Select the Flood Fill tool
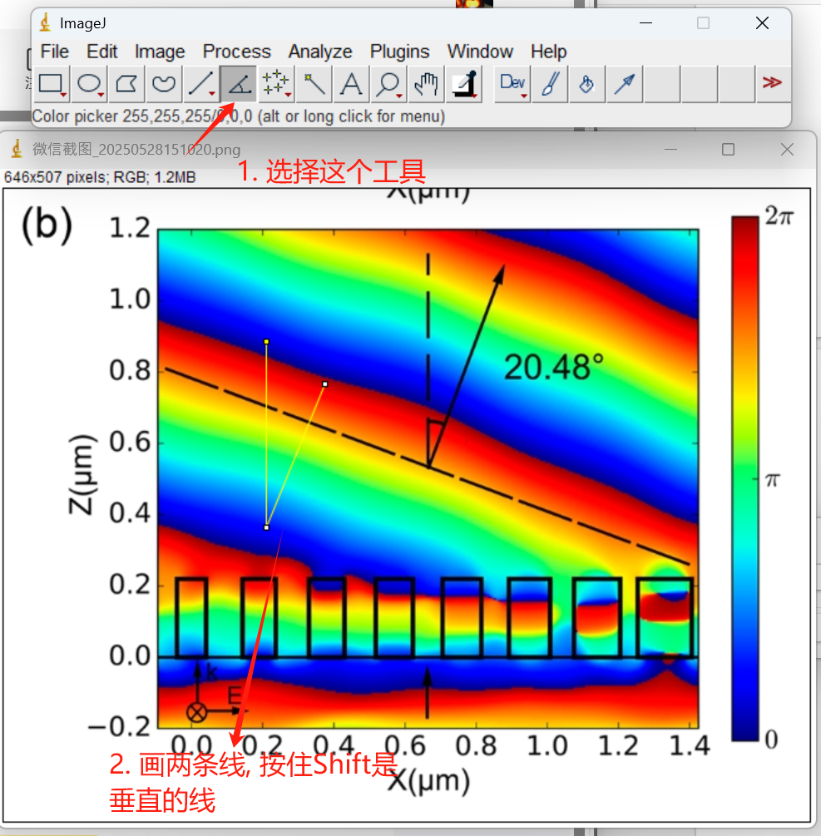This screenshot has height=836, width=821. pyautogui.click(x=587, y=84)
